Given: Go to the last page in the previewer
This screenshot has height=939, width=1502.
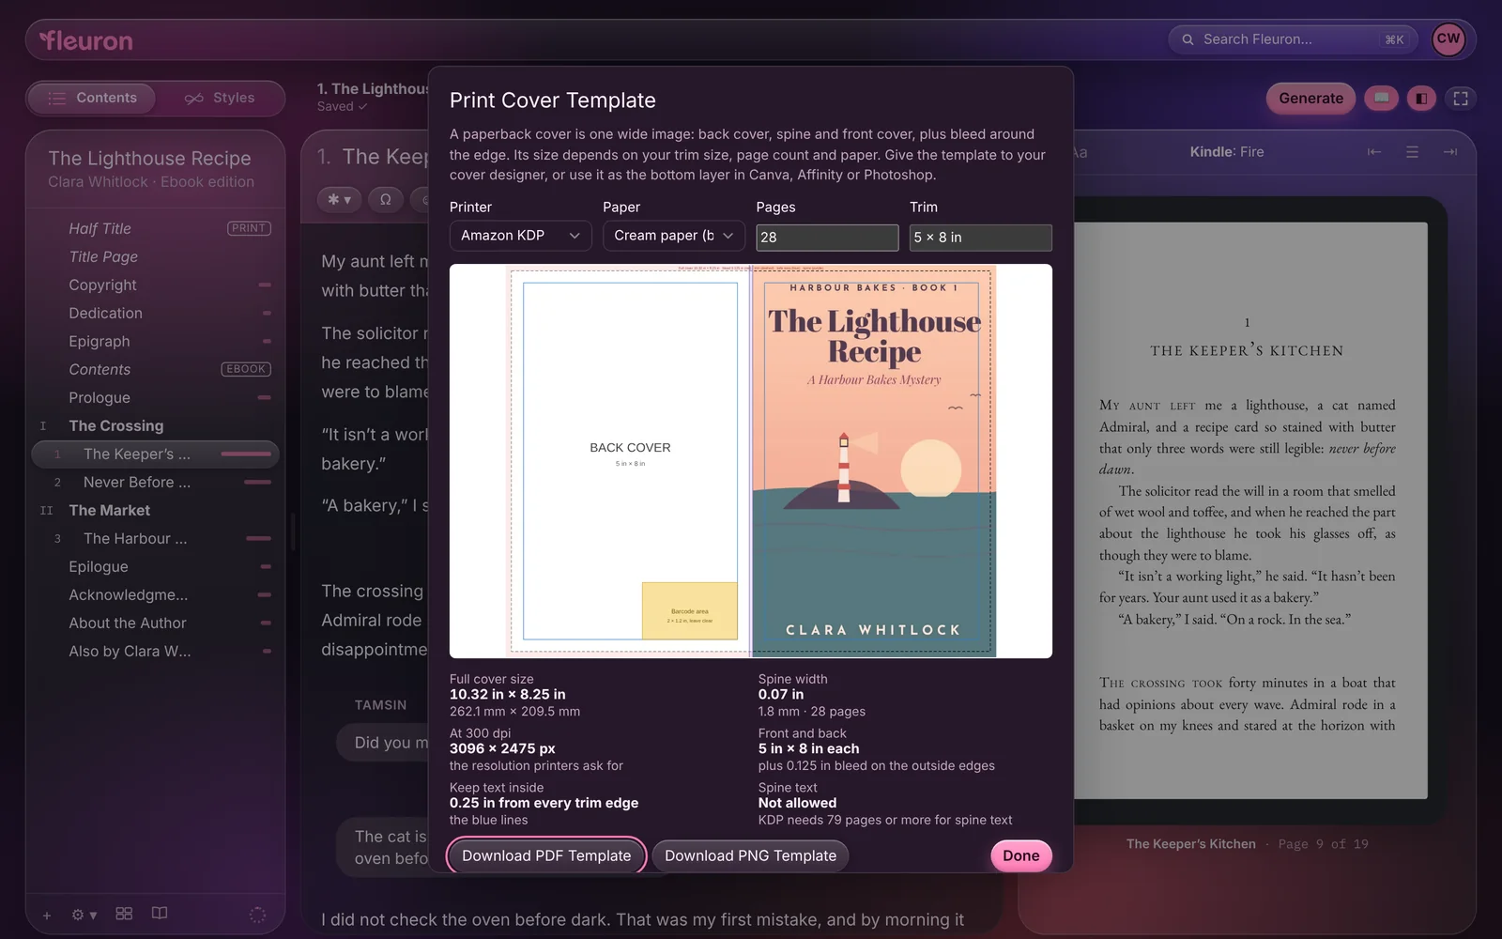Looking at the screenshot, I should click(1449, 152).
